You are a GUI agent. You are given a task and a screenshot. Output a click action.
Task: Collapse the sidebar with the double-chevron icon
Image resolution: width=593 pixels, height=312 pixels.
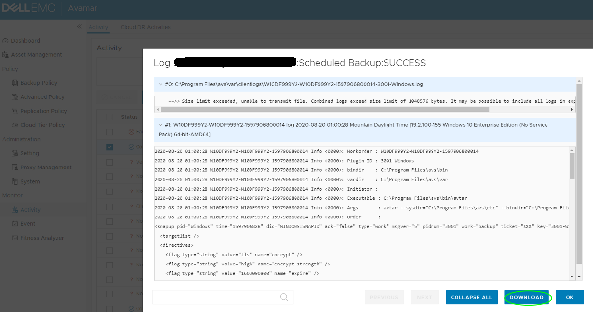click(79, 26)
